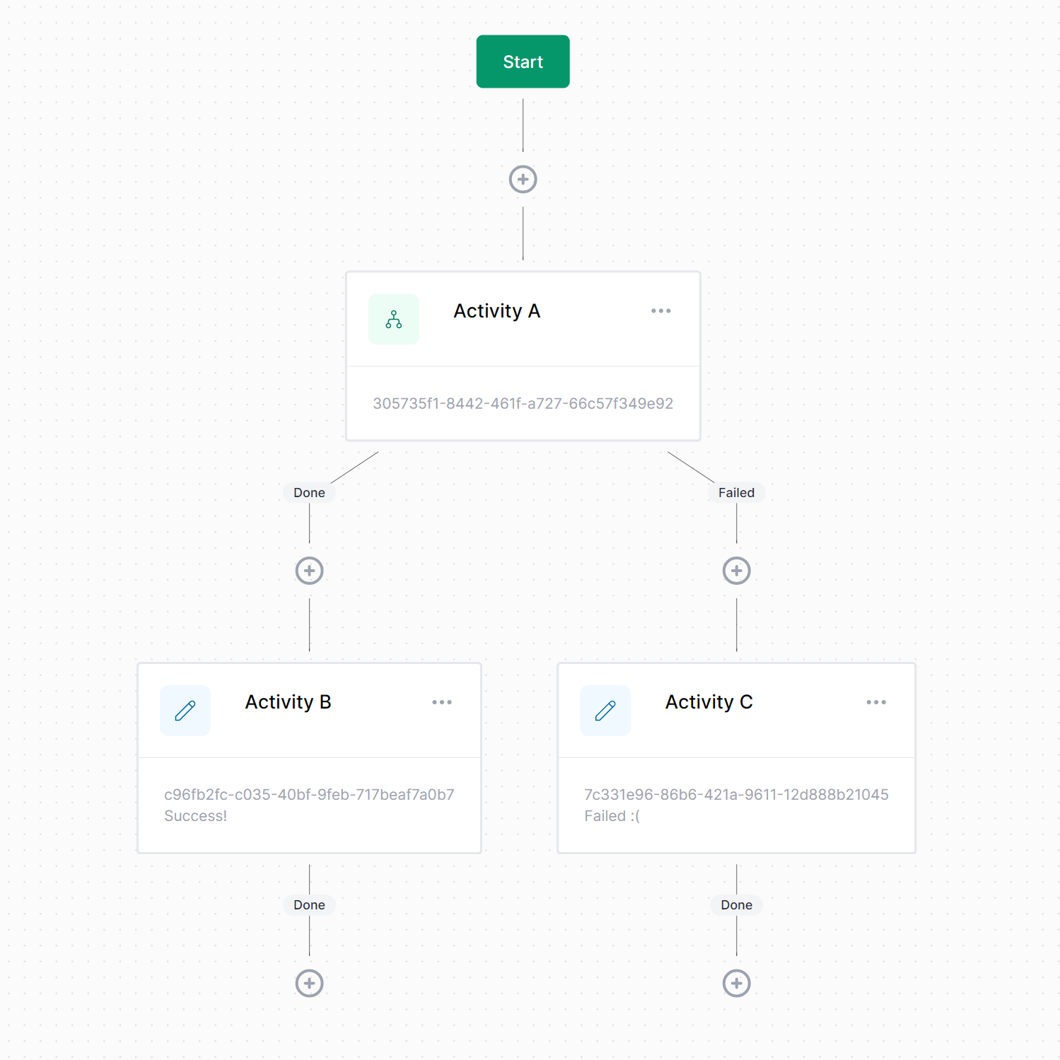1060x1060 pixels.
Task: Select the Activity A title
Action: pyautogui.click(x=496, y=310)
